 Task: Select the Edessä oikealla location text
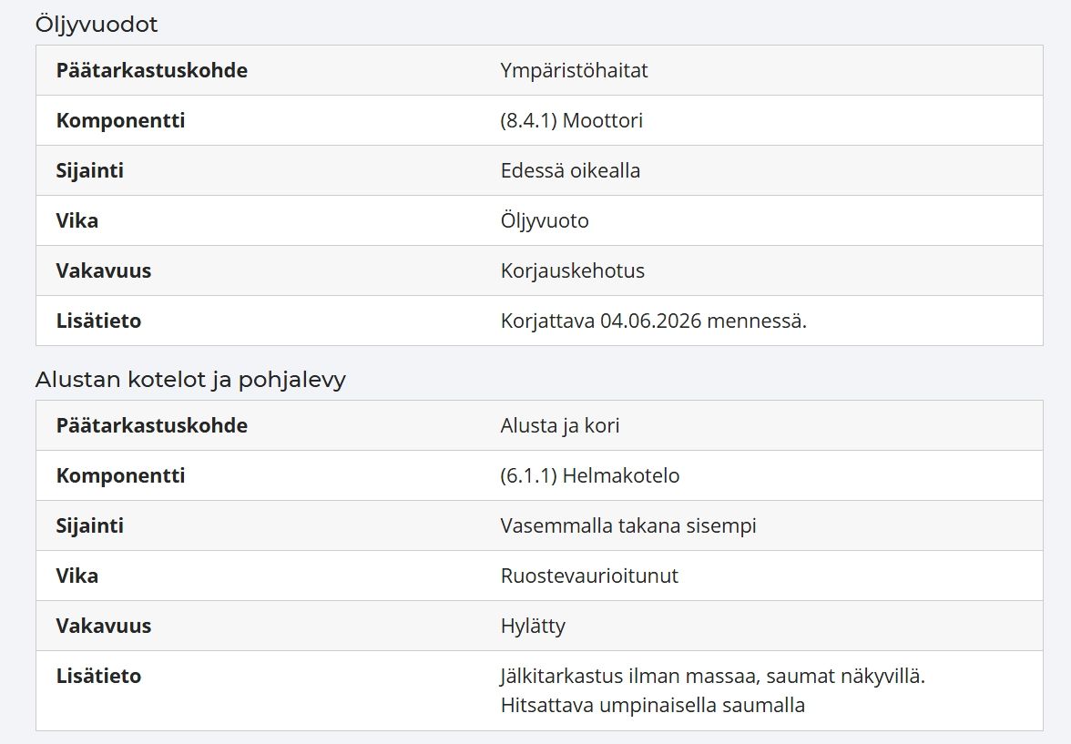click(570, 170)
